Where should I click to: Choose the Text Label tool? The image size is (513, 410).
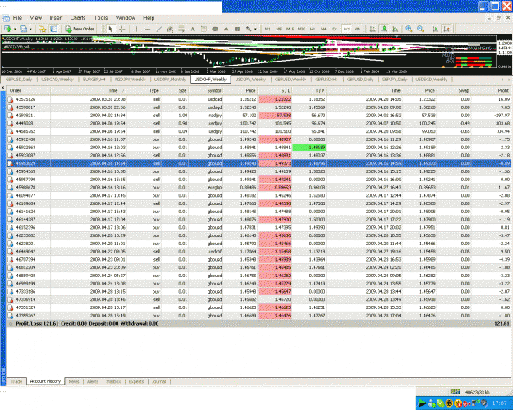point(204,29)
